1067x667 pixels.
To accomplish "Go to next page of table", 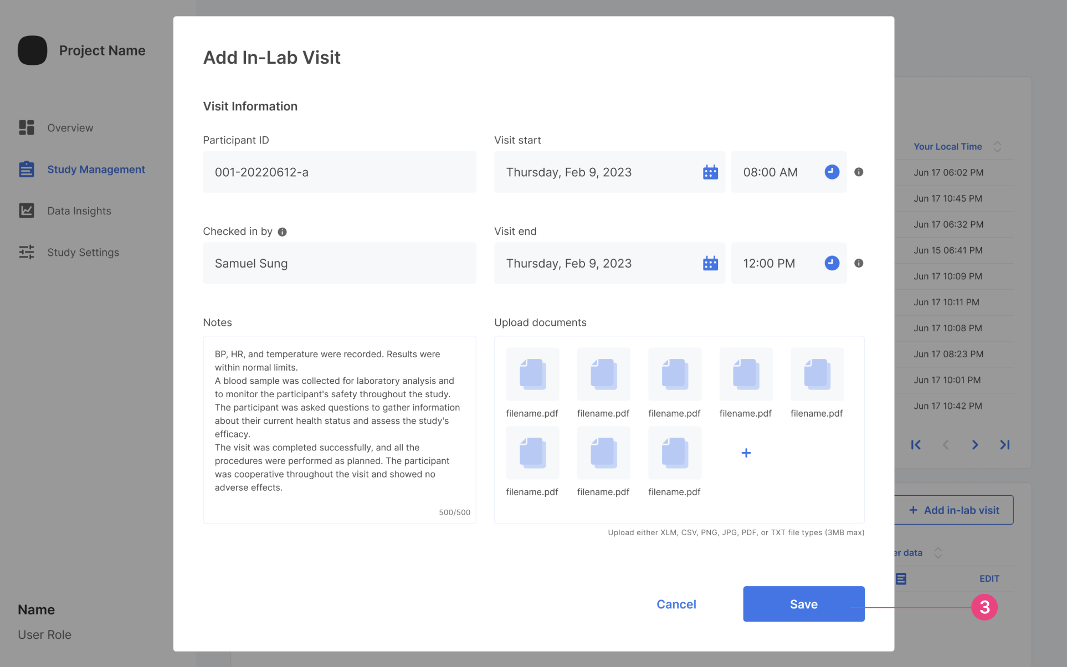I will coord(975,445).
